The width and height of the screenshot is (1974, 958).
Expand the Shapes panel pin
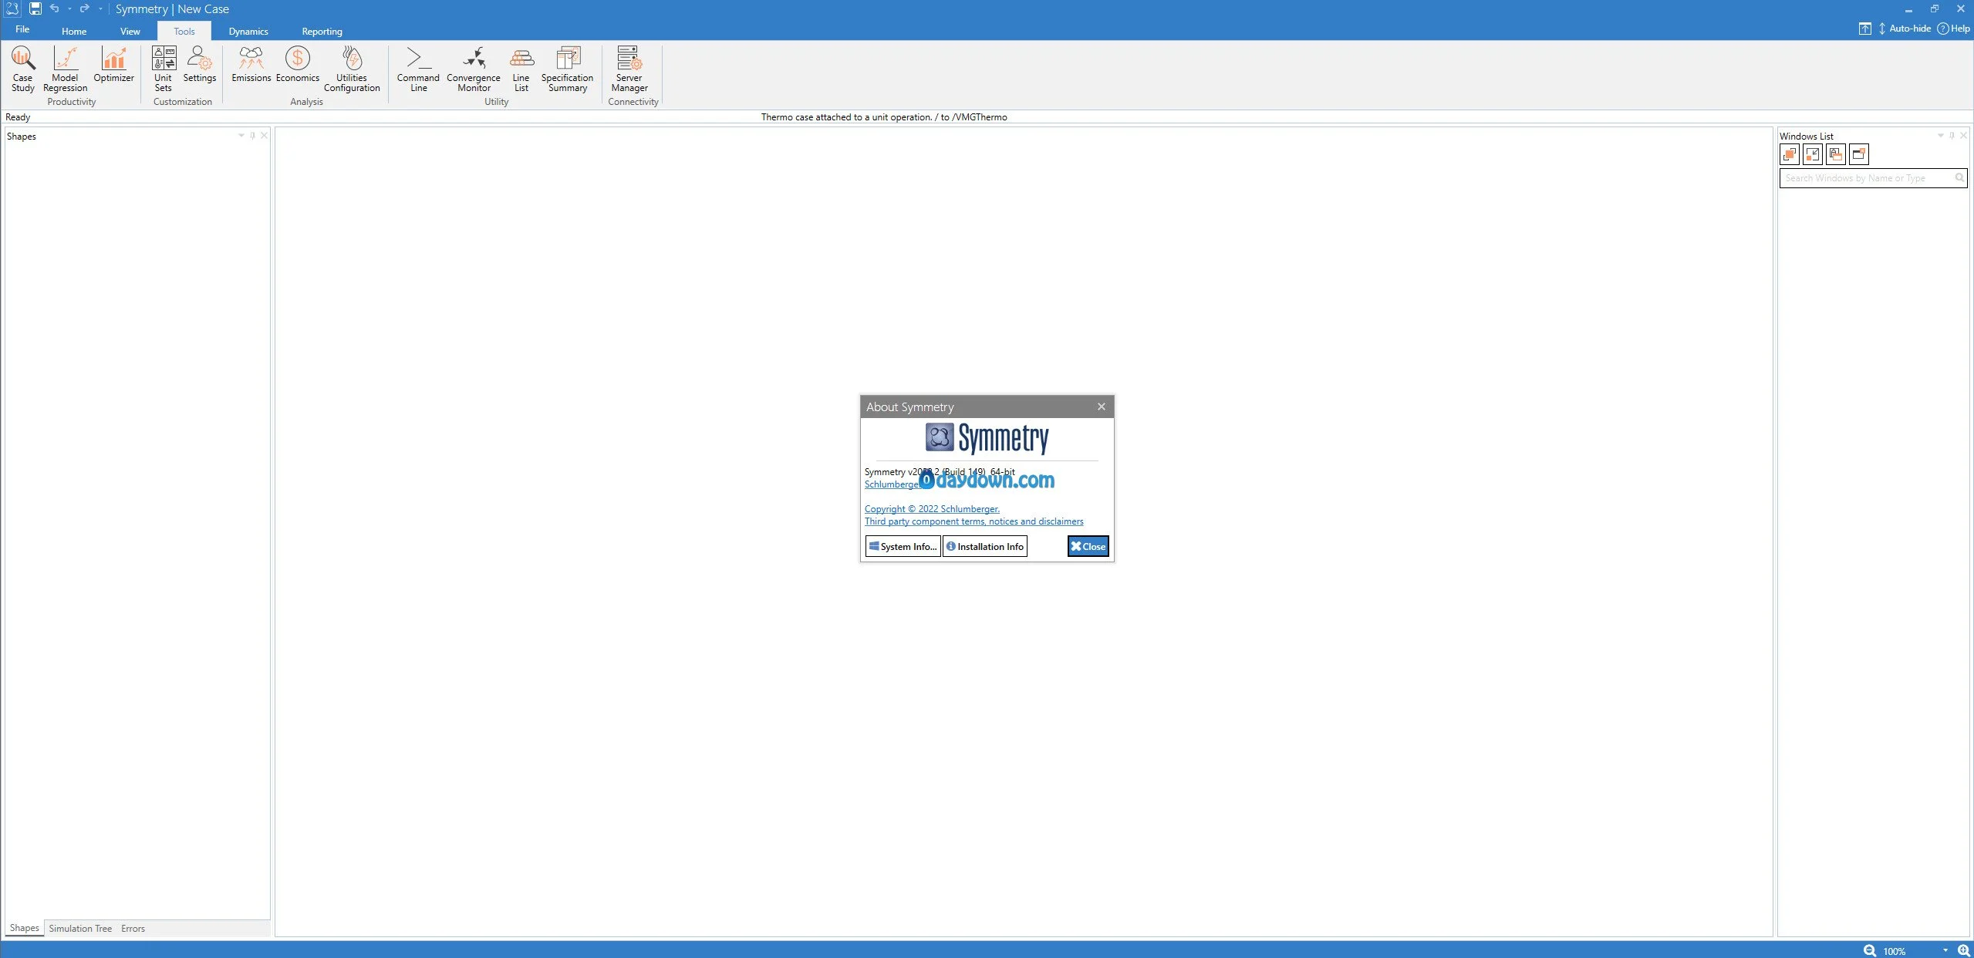pos(251,136)
